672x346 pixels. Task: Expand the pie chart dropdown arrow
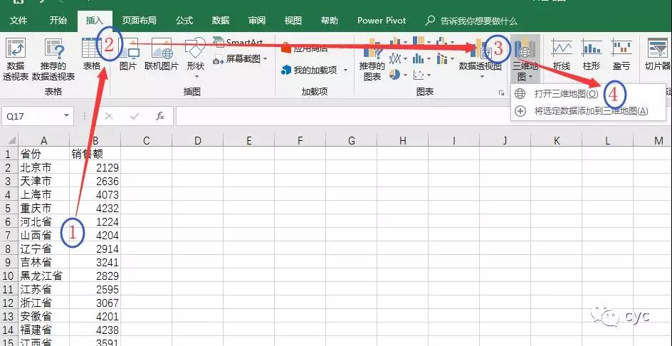404,75
